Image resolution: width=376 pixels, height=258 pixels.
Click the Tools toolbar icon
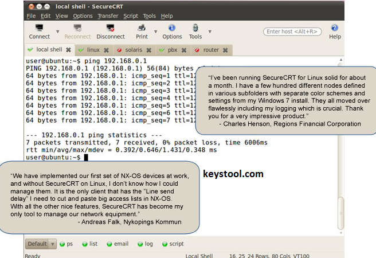click(x=195, y=32)
